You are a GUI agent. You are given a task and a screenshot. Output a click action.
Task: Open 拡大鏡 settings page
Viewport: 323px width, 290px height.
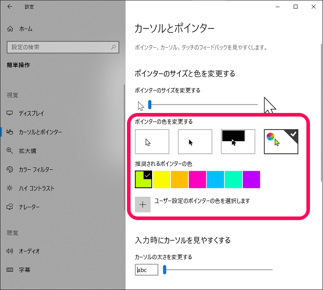(x=28, y=151)
